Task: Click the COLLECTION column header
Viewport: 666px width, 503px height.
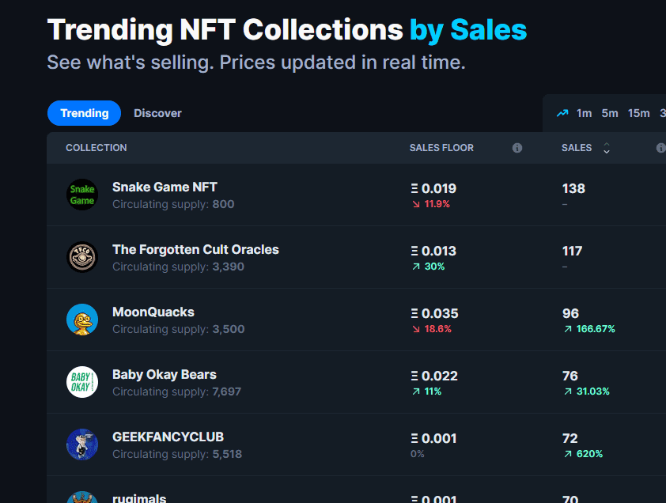Action: click(x=96, y=148)
